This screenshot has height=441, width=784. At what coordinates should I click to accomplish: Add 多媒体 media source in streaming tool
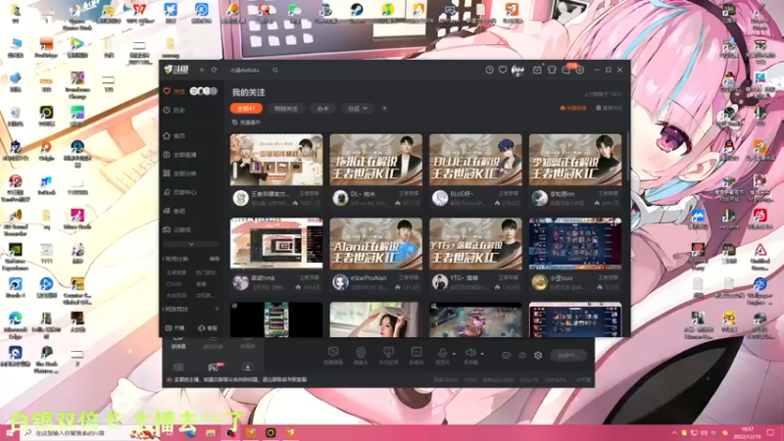[x=416, y=356]
